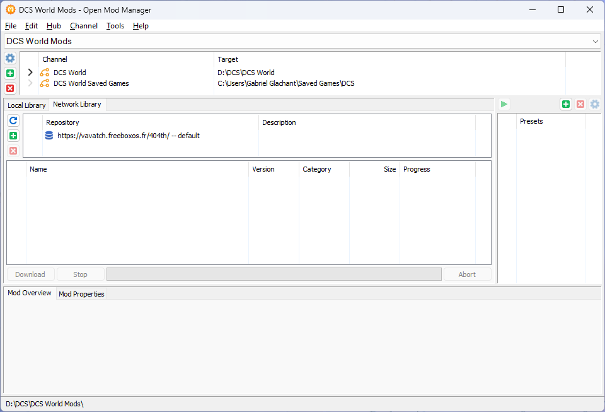The image size is (605, 412).
Task: Open the DCS World Mods hub dropdown
Action: [596, 41]
